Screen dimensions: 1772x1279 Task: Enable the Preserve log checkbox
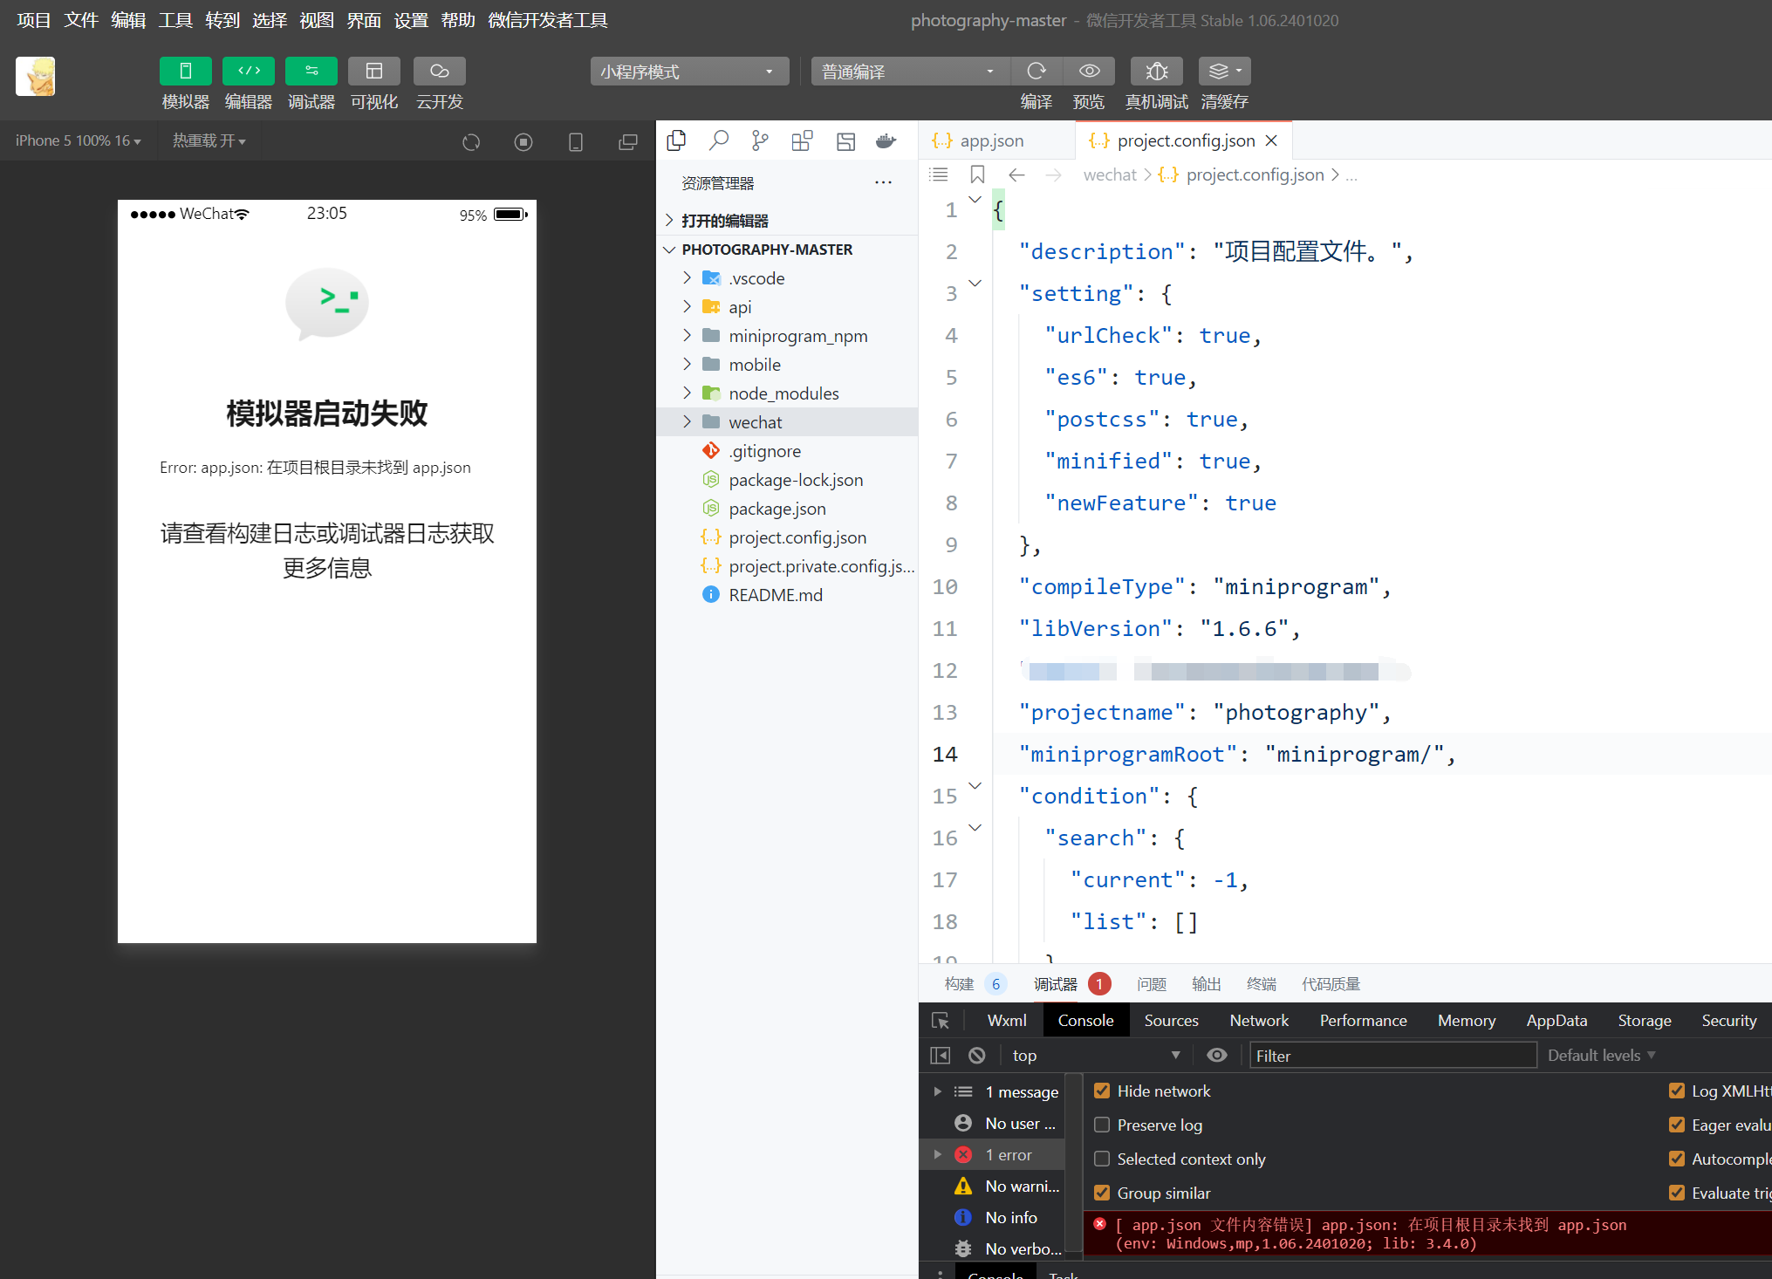(1102, 1125)
